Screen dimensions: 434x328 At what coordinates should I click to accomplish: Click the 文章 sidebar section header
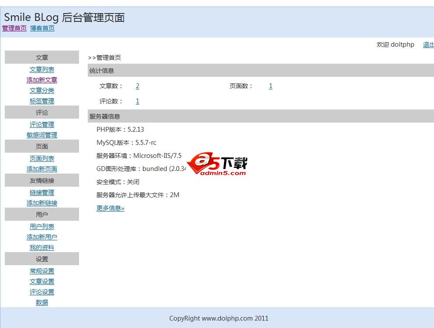coord(42,57)
